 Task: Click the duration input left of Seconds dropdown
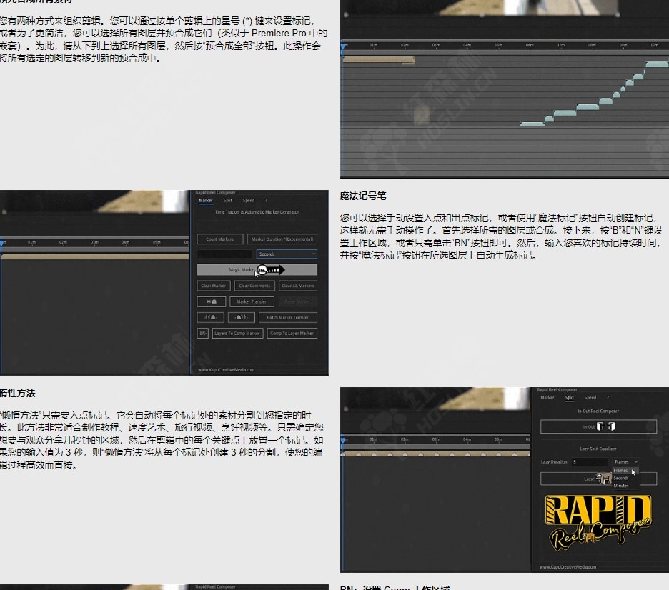pos(225,254)
